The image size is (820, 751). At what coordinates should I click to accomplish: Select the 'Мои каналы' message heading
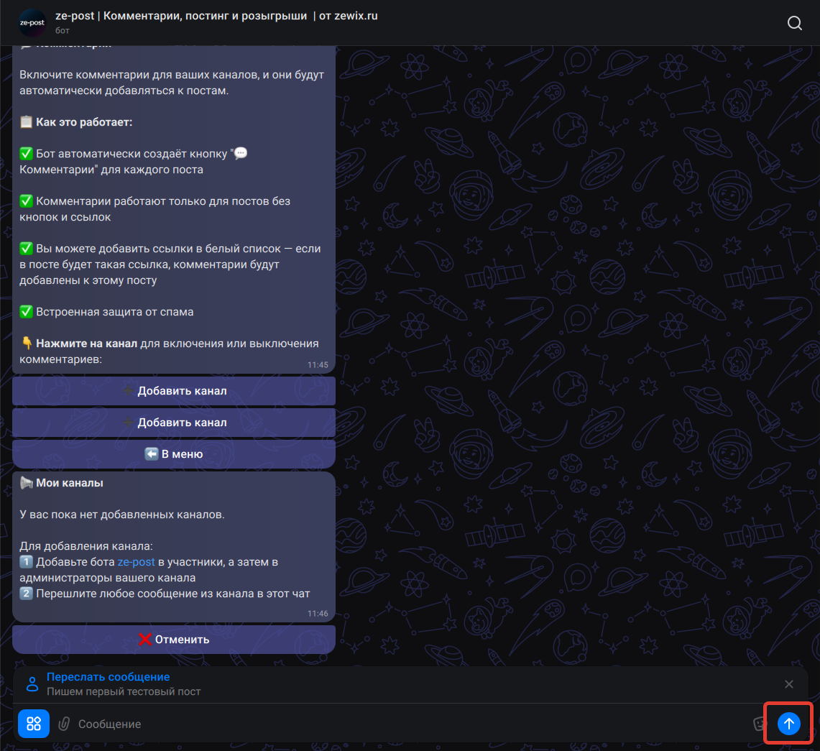[x=69, y=483]
